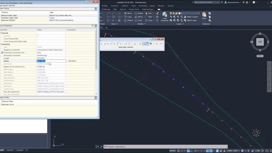Select the Circle draw tool
Image resolution: width=272 pixels, height=153 pixels.
[113, 17]
